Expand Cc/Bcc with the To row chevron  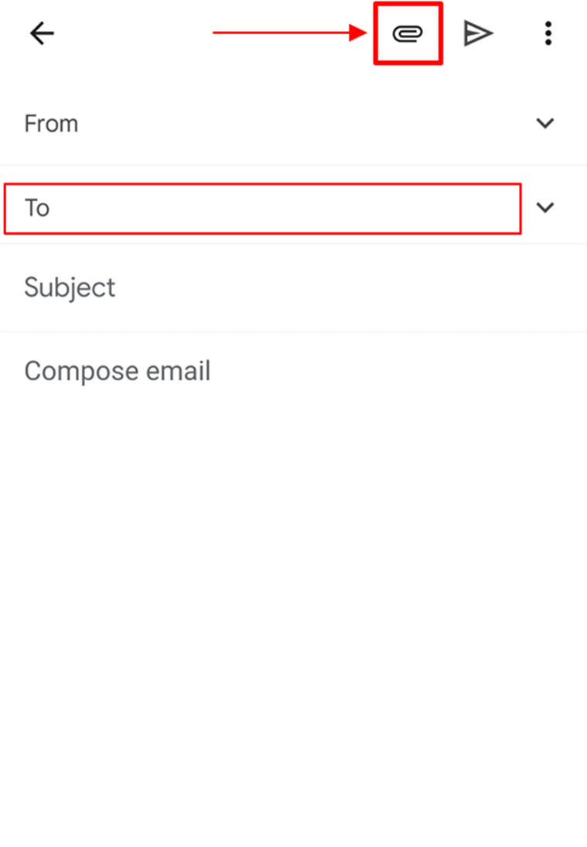(545, 207)
